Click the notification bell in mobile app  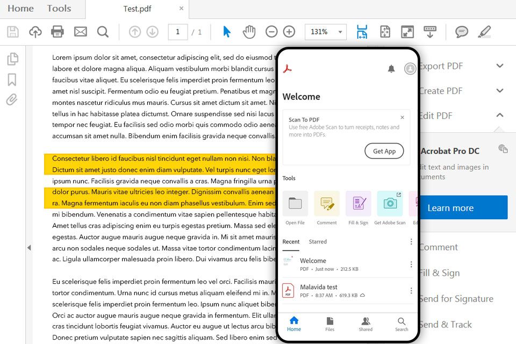[391, 69]
